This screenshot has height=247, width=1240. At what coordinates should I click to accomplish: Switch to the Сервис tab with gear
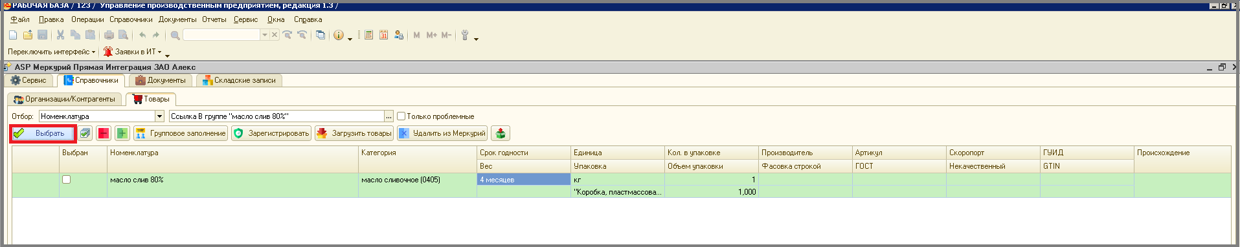[29, 80]
